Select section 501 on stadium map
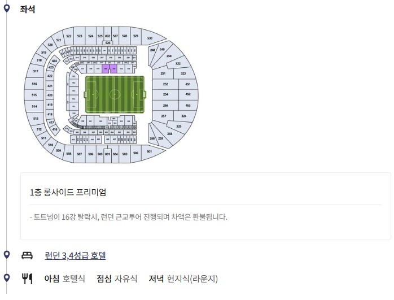The height and width of the screenshot is (300, 394). click(150, 151)
